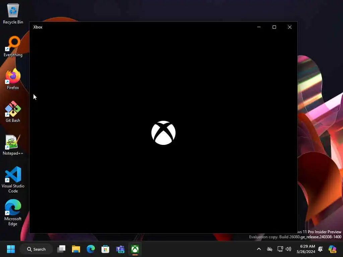Open Task View on the taskbar
This screenshot has height=257, width=343.
tap(61, 249)
